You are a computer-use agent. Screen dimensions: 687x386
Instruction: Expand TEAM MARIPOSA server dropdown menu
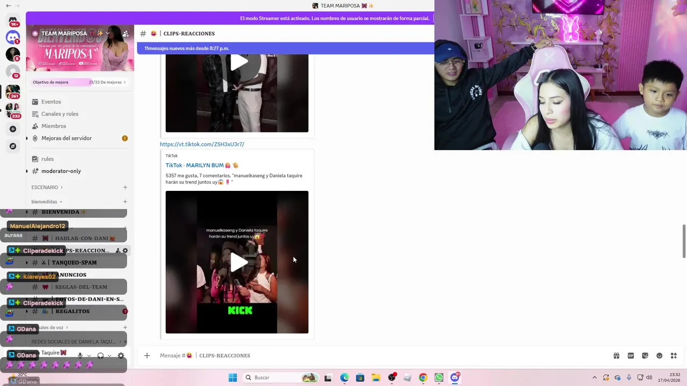[x=107, y=33]
